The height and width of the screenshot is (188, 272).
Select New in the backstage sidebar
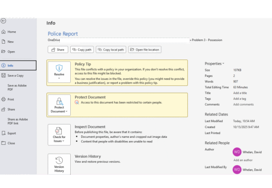18,42
